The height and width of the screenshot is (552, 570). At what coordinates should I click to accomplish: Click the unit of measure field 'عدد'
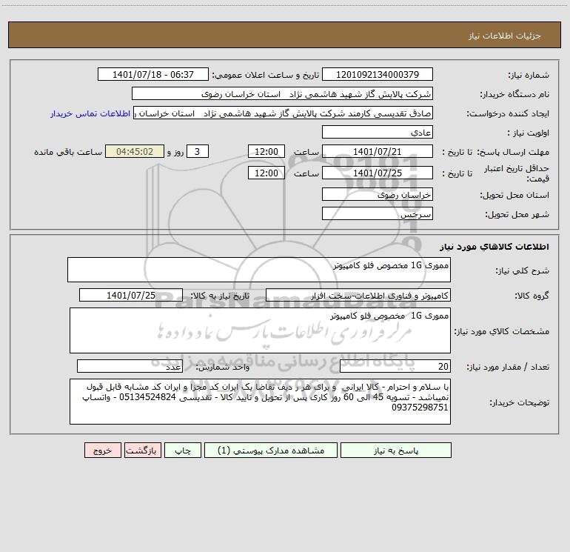click(130, 366)
